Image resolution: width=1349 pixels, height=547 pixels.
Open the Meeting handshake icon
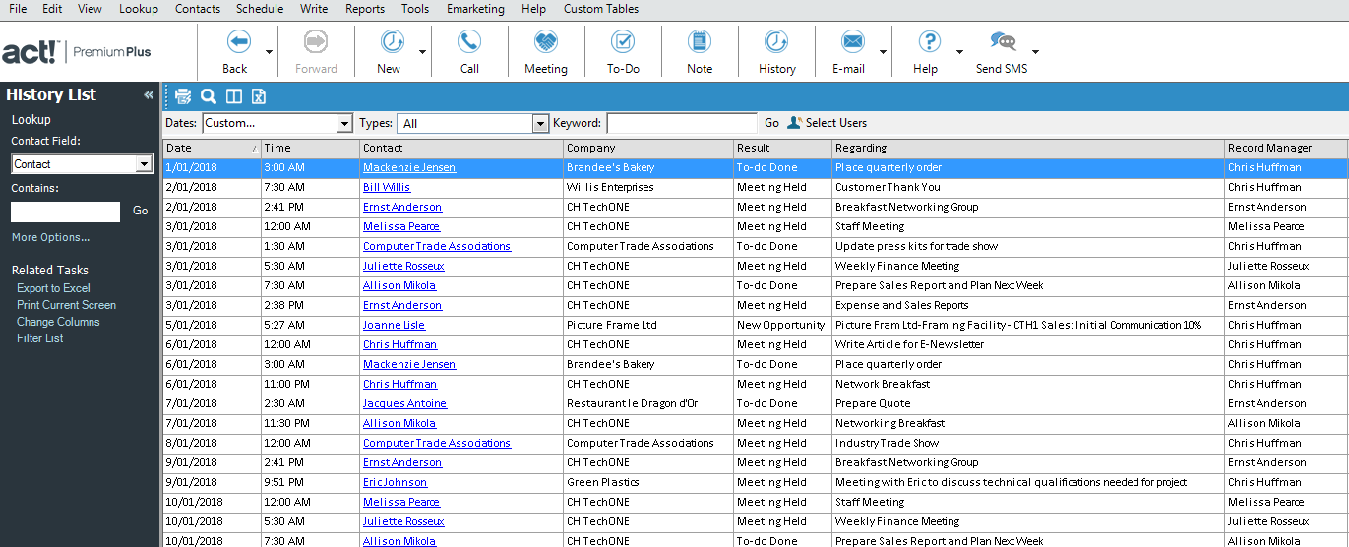pyautogui.click(x=545, y=42)
